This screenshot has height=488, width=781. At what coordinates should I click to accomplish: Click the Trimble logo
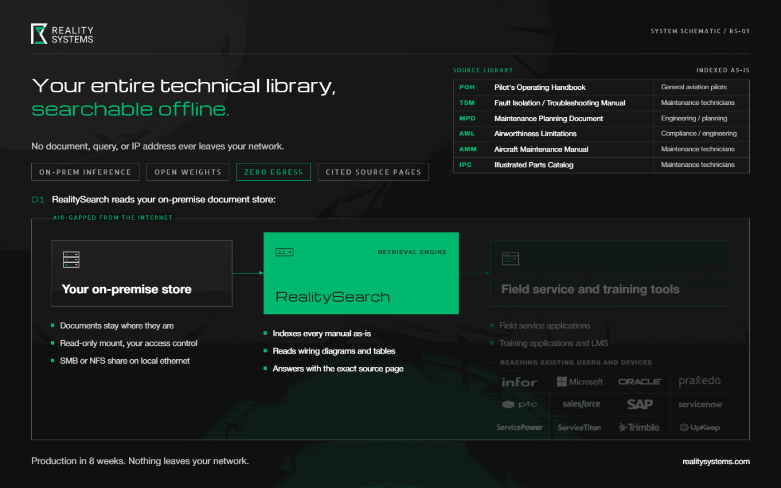pos(640,427)
